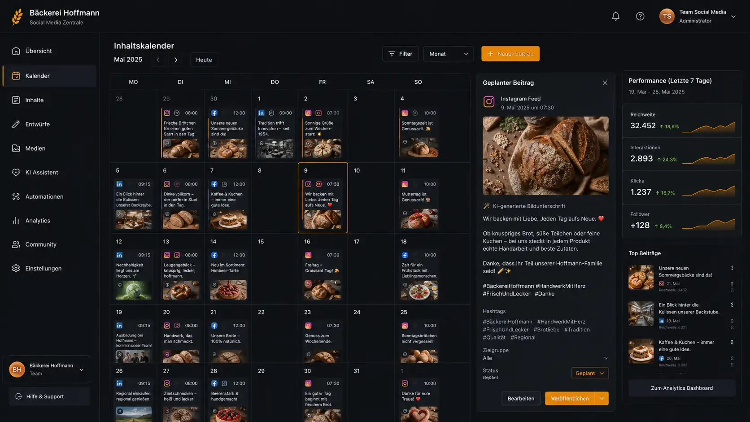Jump to today with Heute button
Image resolution: width=750 pixels, height=422 pixels.
pos(204,60)
